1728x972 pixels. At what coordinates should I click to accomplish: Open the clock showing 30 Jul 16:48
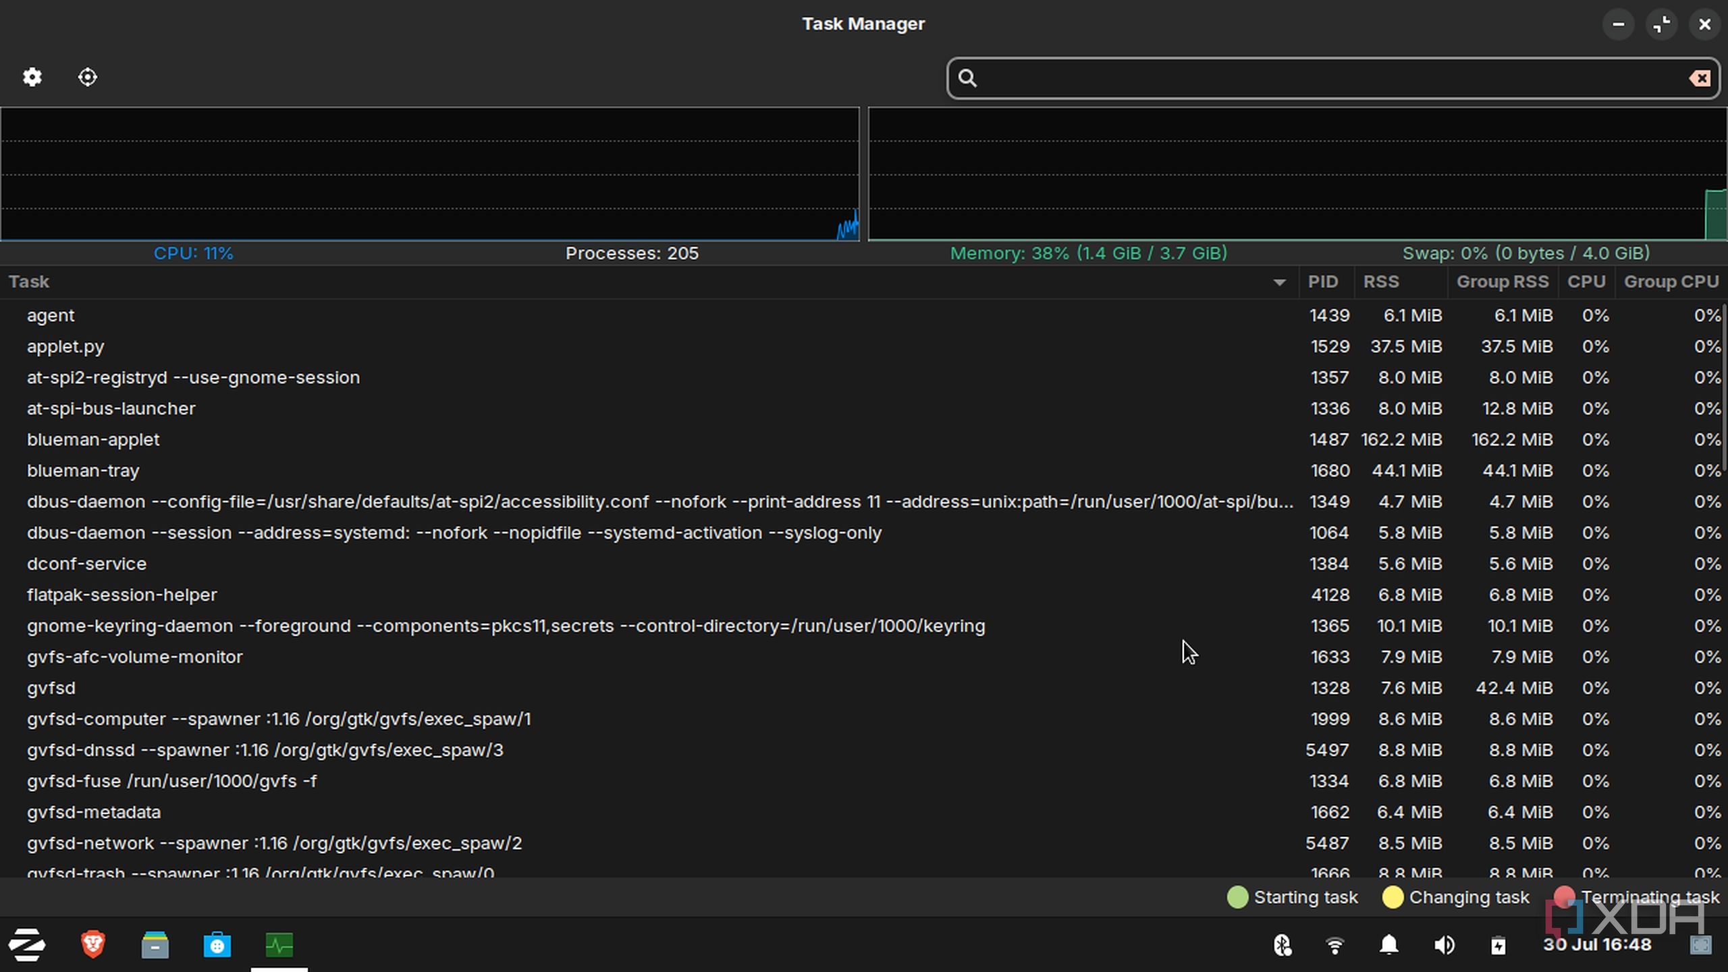pos(1597,945)
